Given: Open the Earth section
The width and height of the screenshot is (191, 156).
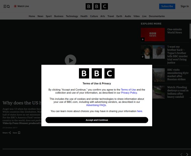Looking at the screenshot, I should [x=119, y=16].
